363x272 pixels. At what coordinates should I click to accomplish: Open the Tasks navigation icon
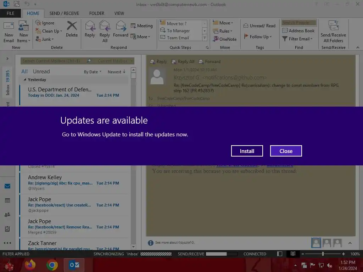7,229
